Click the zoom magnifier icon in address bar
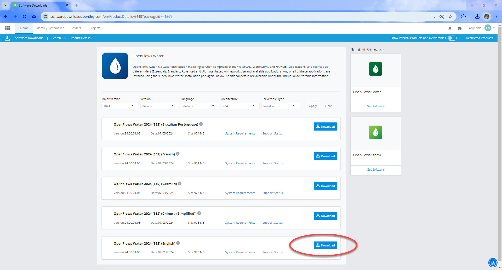 [433, 16]
